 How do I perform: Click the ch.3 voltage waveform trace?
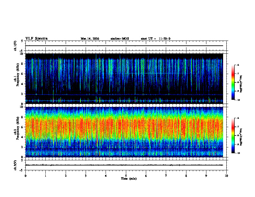[124, 165]
